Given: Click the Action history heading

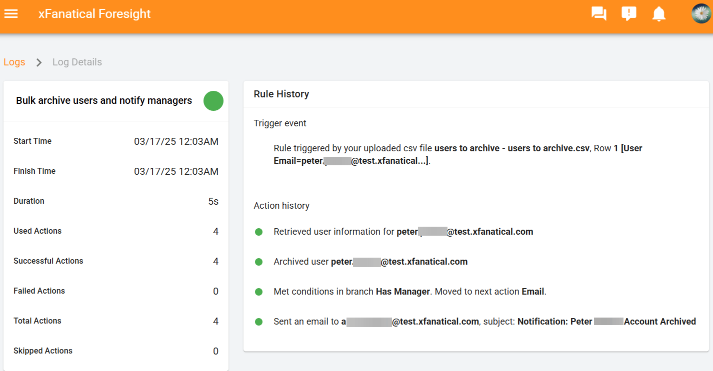Looking at the screenshot, I should [281, 206].
